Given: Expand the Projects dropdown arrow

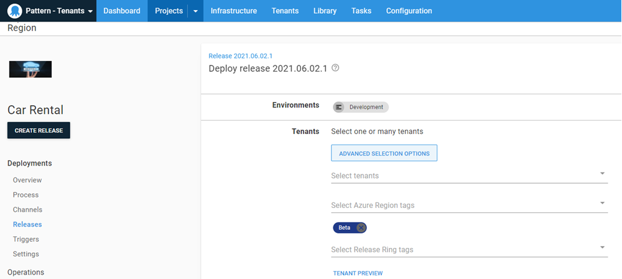Looking at the screenshot, I should (195, 11).
